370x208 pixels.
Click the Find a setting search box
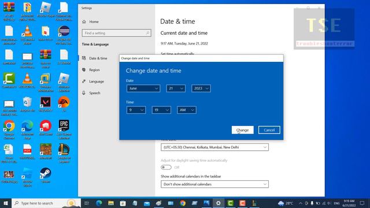[x=117, y=33]
